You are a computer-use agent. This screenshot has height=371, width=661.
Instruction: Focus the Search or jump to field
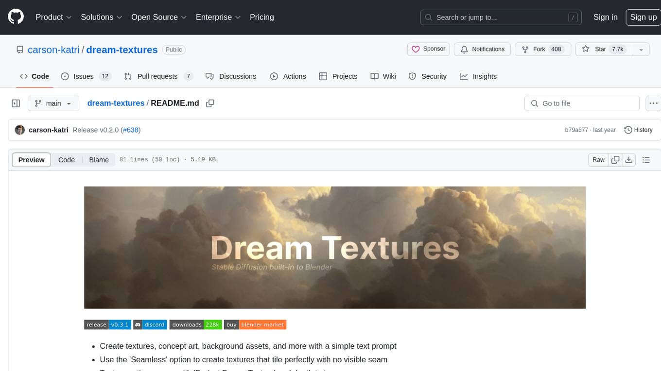pos(501,17)
